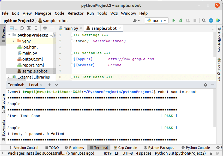Screen dimensions: 223x156
Task: Start debugging with the bug icon
Action: pos(180,20)
